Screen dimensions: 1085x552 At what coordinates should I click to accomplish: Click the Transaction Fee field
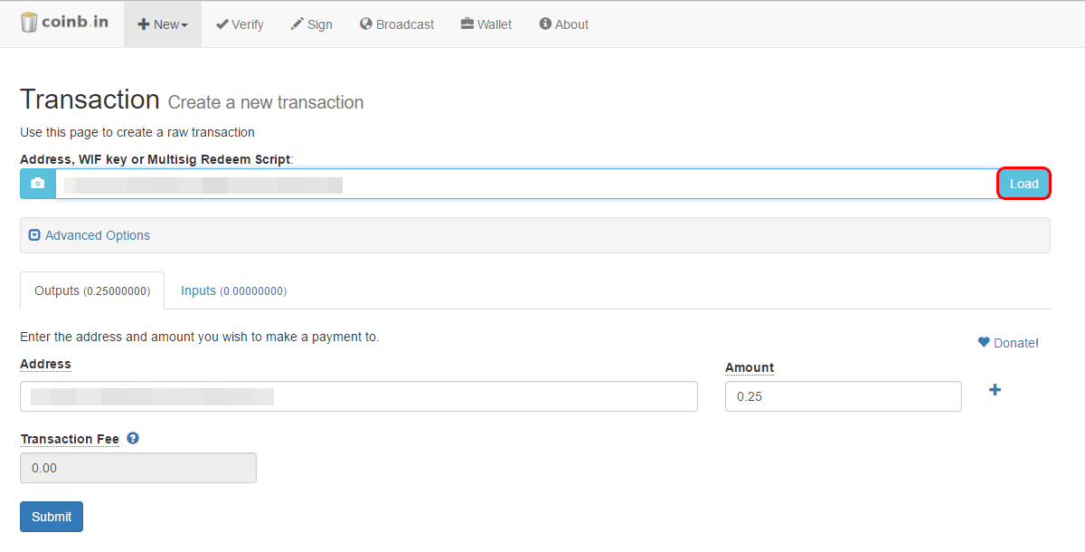pos(138,468)
